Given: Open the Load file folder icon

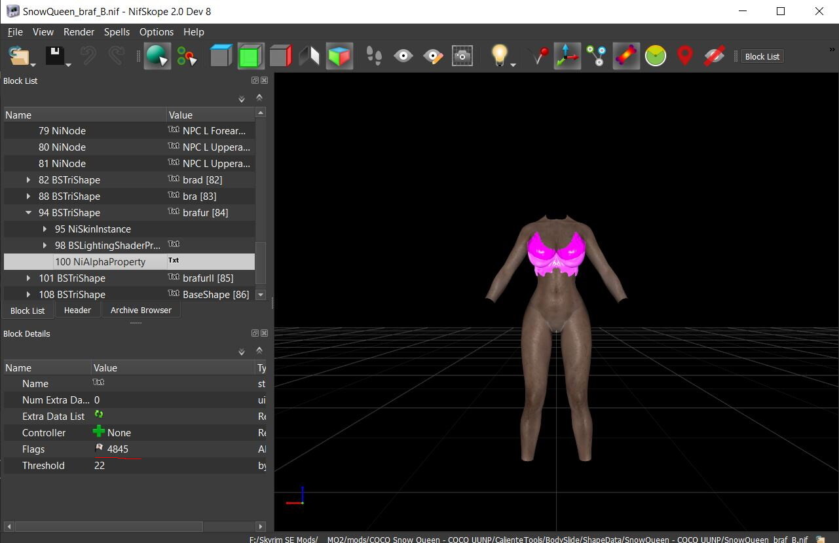Looking at the screenshot, I should pyautogui.click(x=20, y=56).
